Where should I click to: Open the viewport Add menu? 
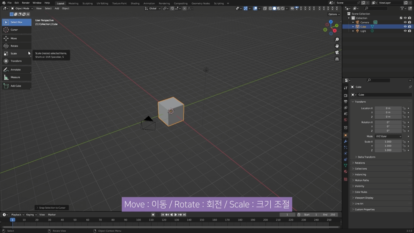click(x=57, y=9)
